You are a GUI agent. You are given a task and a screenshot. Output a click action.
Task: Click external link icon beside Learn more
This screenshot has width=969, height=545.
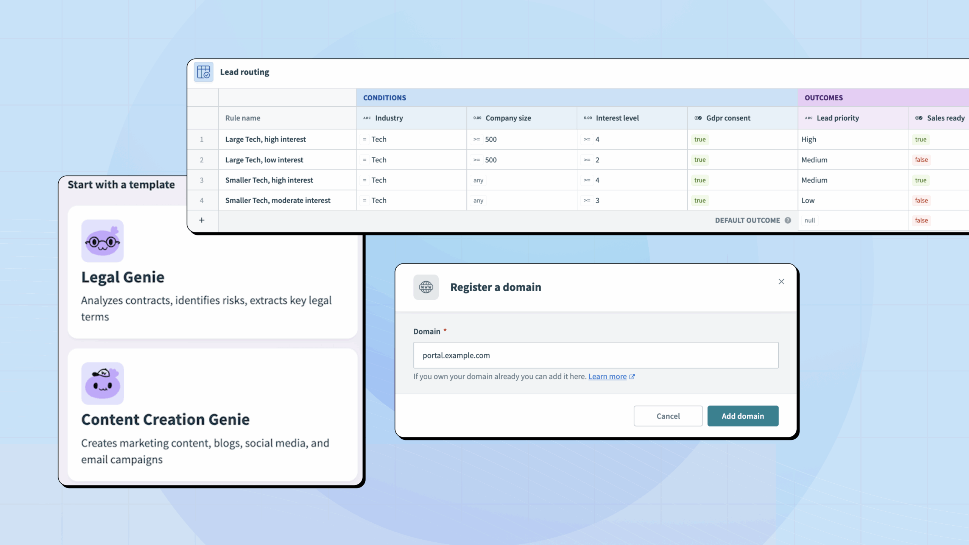point(632,377)
